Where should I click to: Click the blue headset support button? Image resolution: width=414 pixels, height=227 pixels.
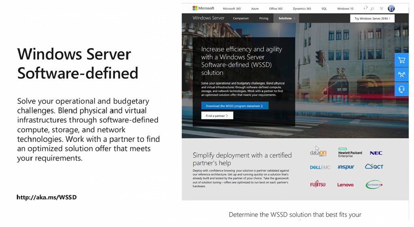[x=401, y=89]
